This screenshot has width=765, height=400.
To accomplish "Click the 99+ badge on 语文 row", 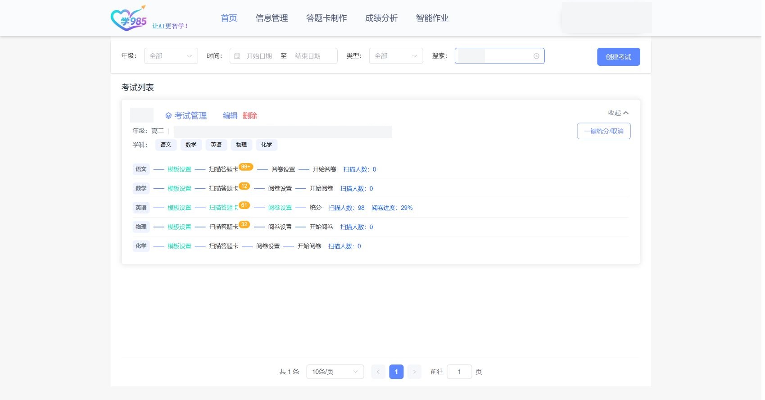I will click(246, 167).
